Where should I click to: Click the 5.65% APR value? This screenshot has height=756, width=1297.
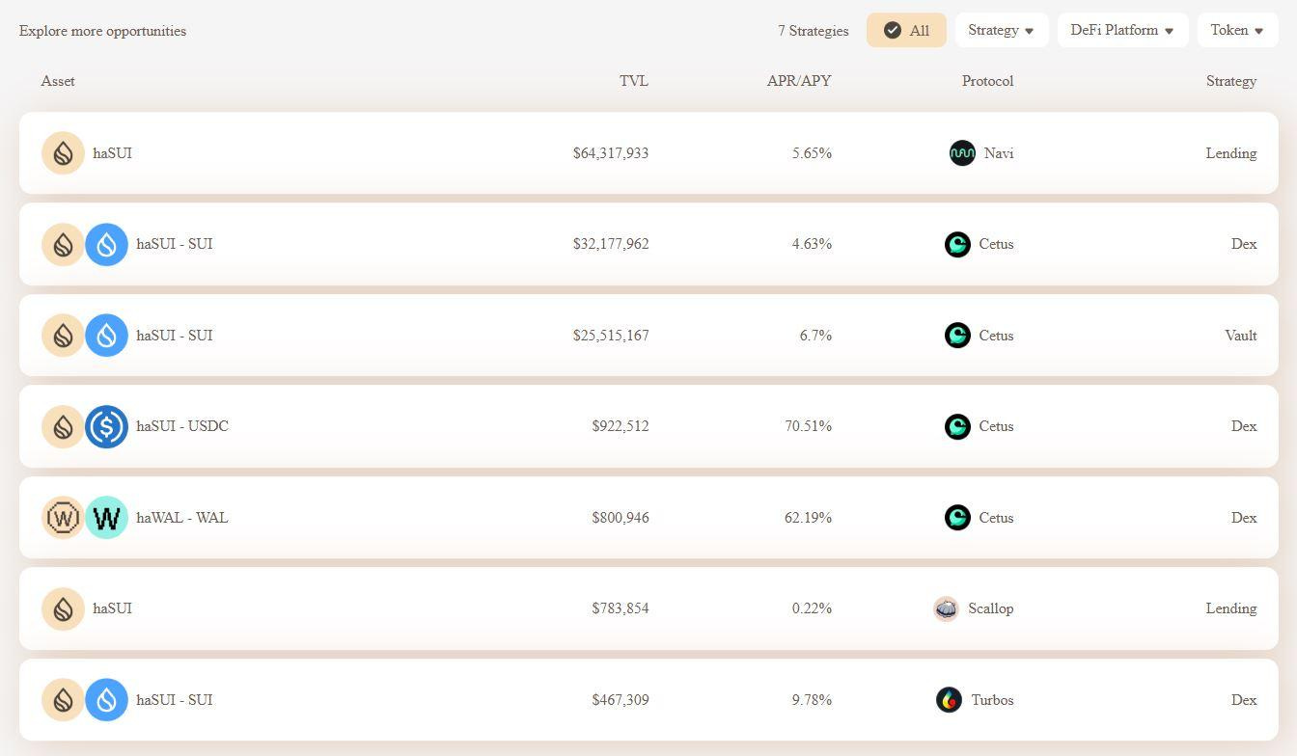click(812, 153)
